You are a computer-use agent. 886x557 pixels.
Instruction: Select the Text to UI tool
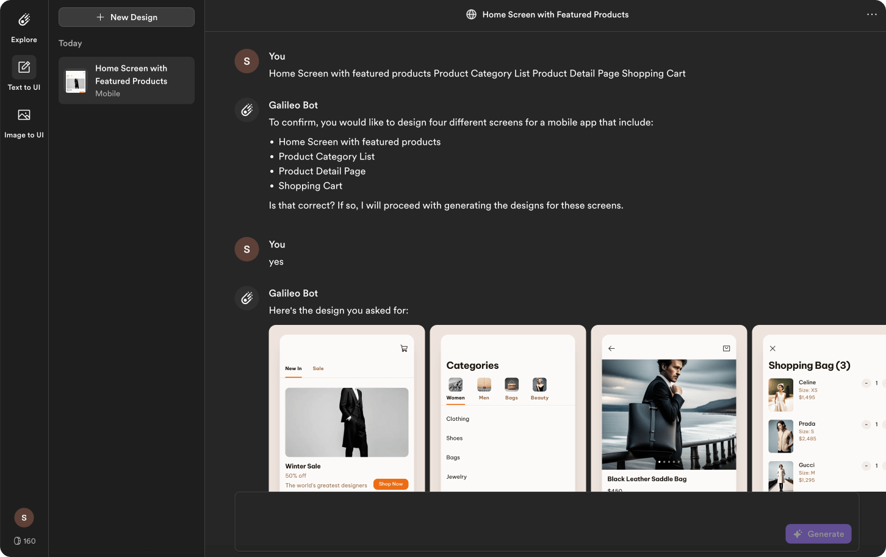[24, 68]
